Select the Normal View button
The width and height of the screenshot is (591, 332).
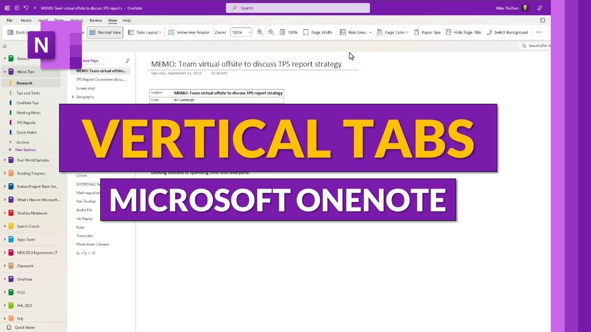pos(105,32)
